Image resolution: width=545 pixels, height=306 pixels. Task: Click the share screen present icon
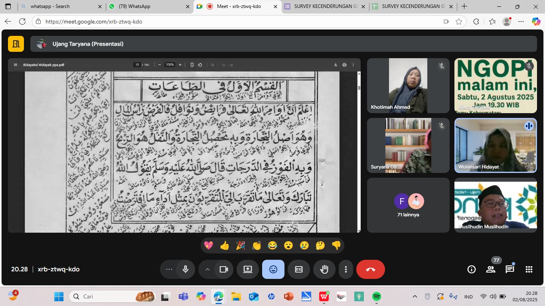(247, 269)
